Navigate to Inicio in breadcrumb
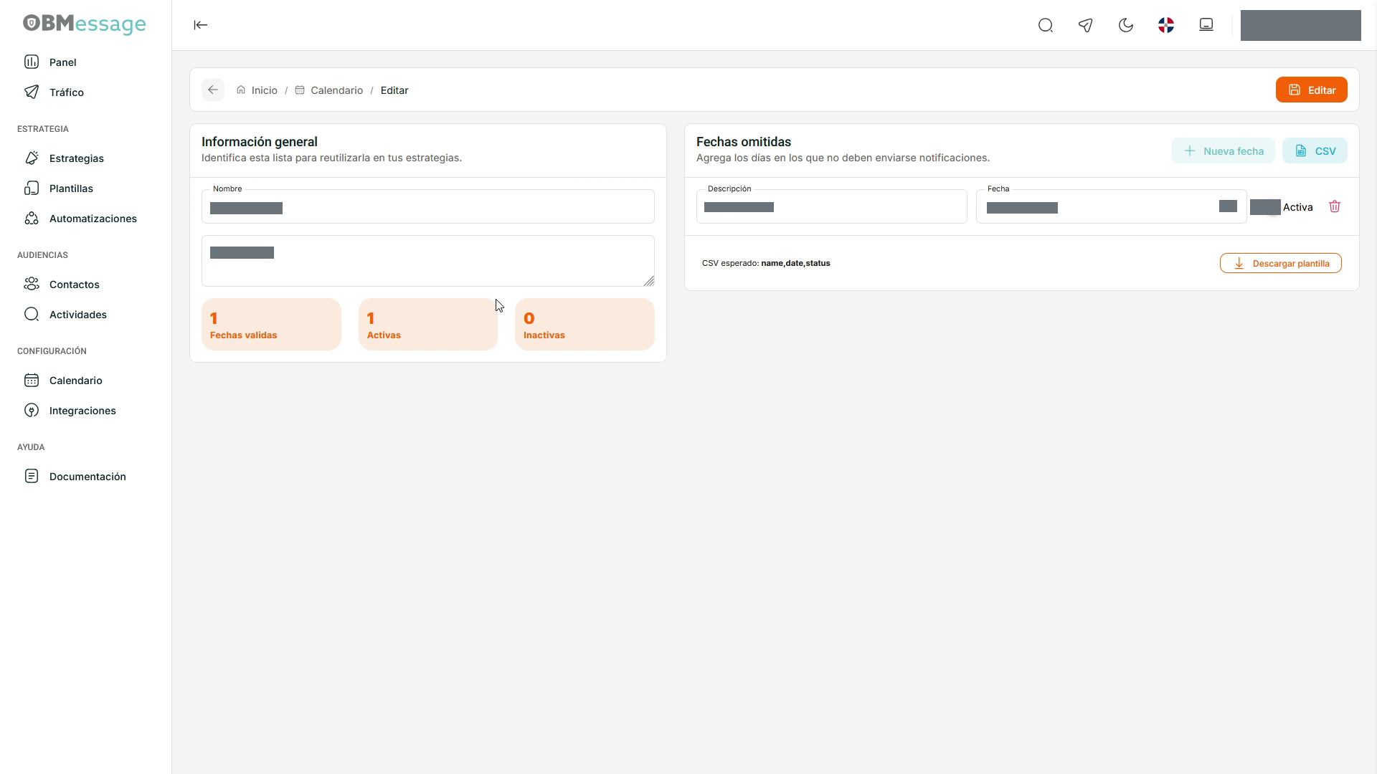The height and width of the screenshot is (774, 1377). coord(257,90)
